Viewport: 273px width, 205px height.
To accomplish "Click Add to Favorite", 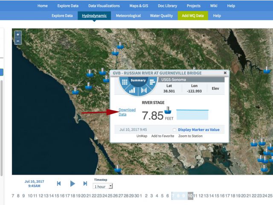I will pyautogui.click(x=163, y=136).
